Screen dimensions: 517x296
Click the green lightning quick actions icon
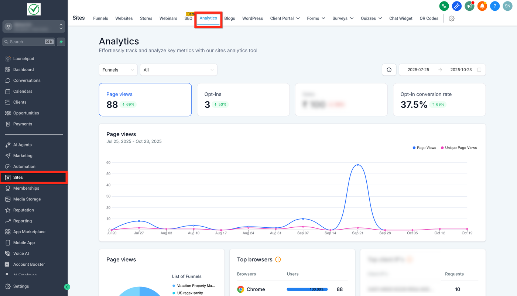click(61, 42)
